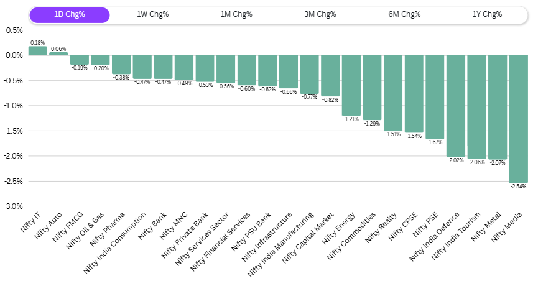Select the 1D Chg% tab
Screen dimensions: 533x281
[x=69, y=15]
